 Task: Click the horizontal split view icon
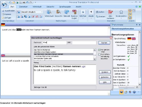tap(130, 11)
